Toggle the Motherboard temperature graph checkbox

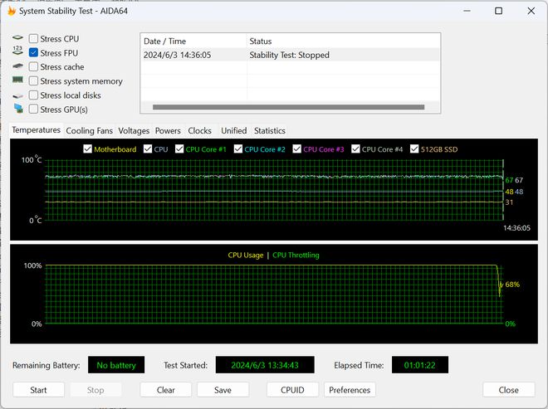[x=88, y=149]
